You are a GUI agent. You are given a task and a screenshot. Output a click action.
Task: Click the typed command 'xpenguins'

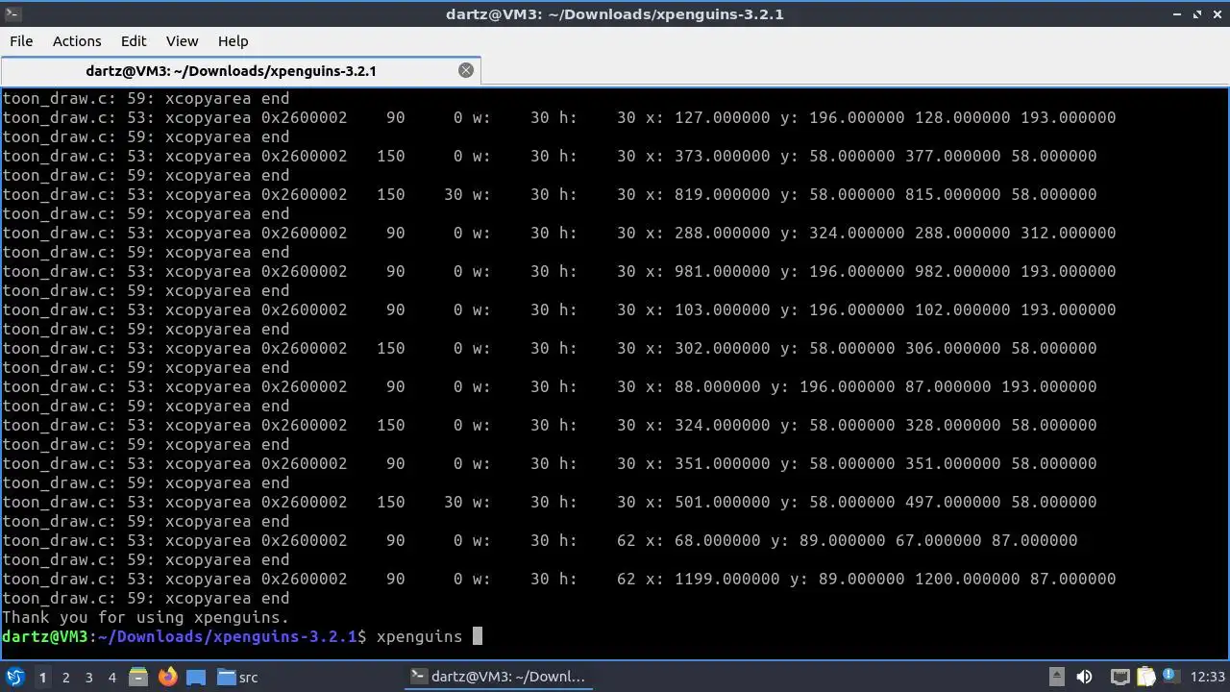tap(419, 636)
